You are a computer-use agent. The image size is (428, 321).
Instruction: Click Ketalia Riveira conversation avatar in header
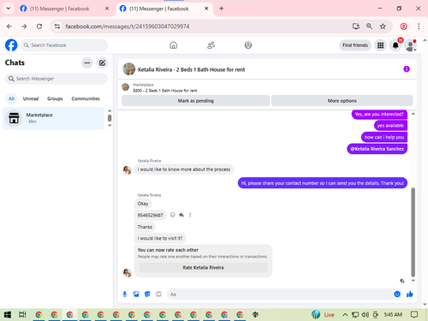click(129, 69)
